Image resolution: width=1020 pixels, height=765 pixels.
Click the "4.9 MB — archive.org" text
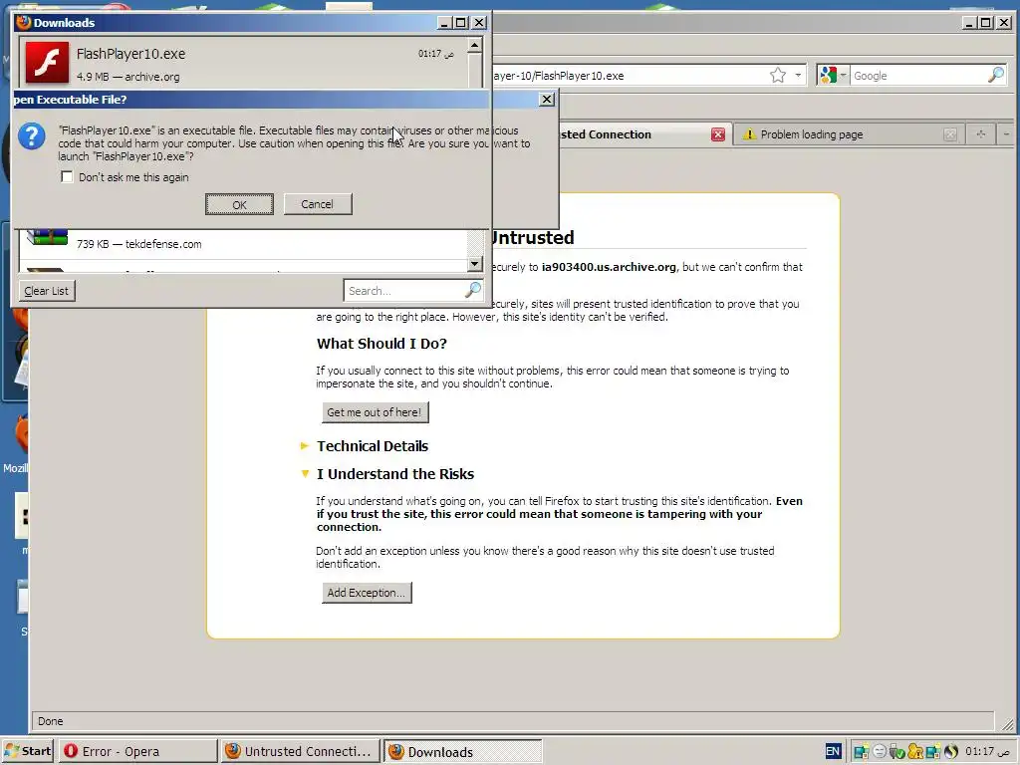tap(128, 77)
